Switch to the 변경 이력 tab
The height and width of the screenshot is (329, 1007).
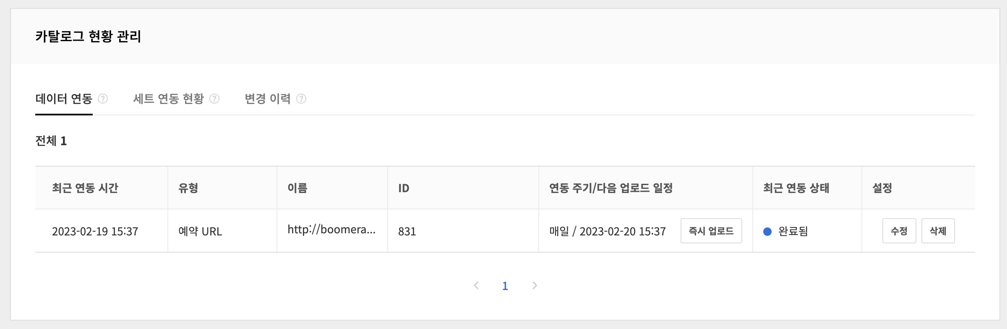click(x=268, y=99)
